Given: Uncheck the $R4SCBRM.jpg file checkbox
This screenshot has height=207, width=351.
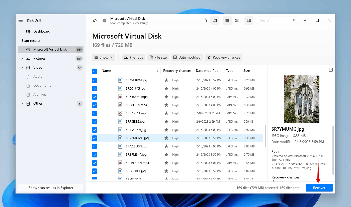Looking at the screenshot, I should (x=95, y=80).
